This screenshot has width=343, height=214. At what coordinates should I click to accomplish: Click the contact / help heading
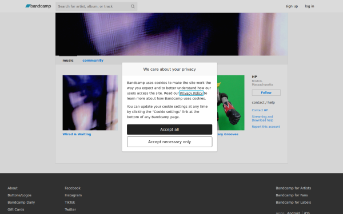[x=264, y=102]
